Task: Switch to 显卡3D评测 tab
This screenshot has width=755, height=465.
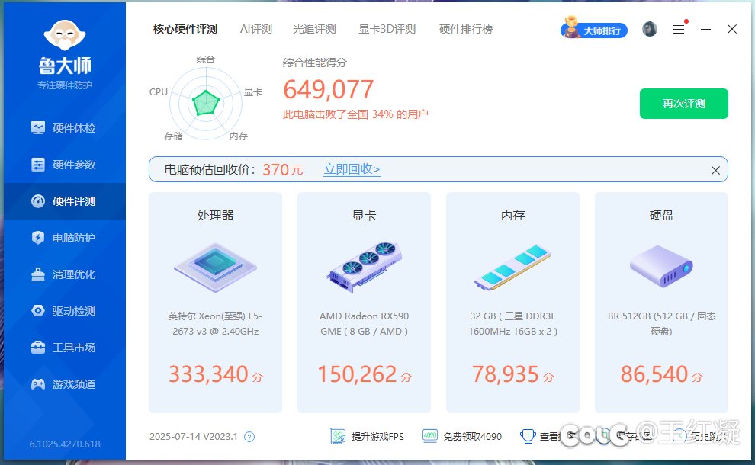Action: (x=387, y=30)
